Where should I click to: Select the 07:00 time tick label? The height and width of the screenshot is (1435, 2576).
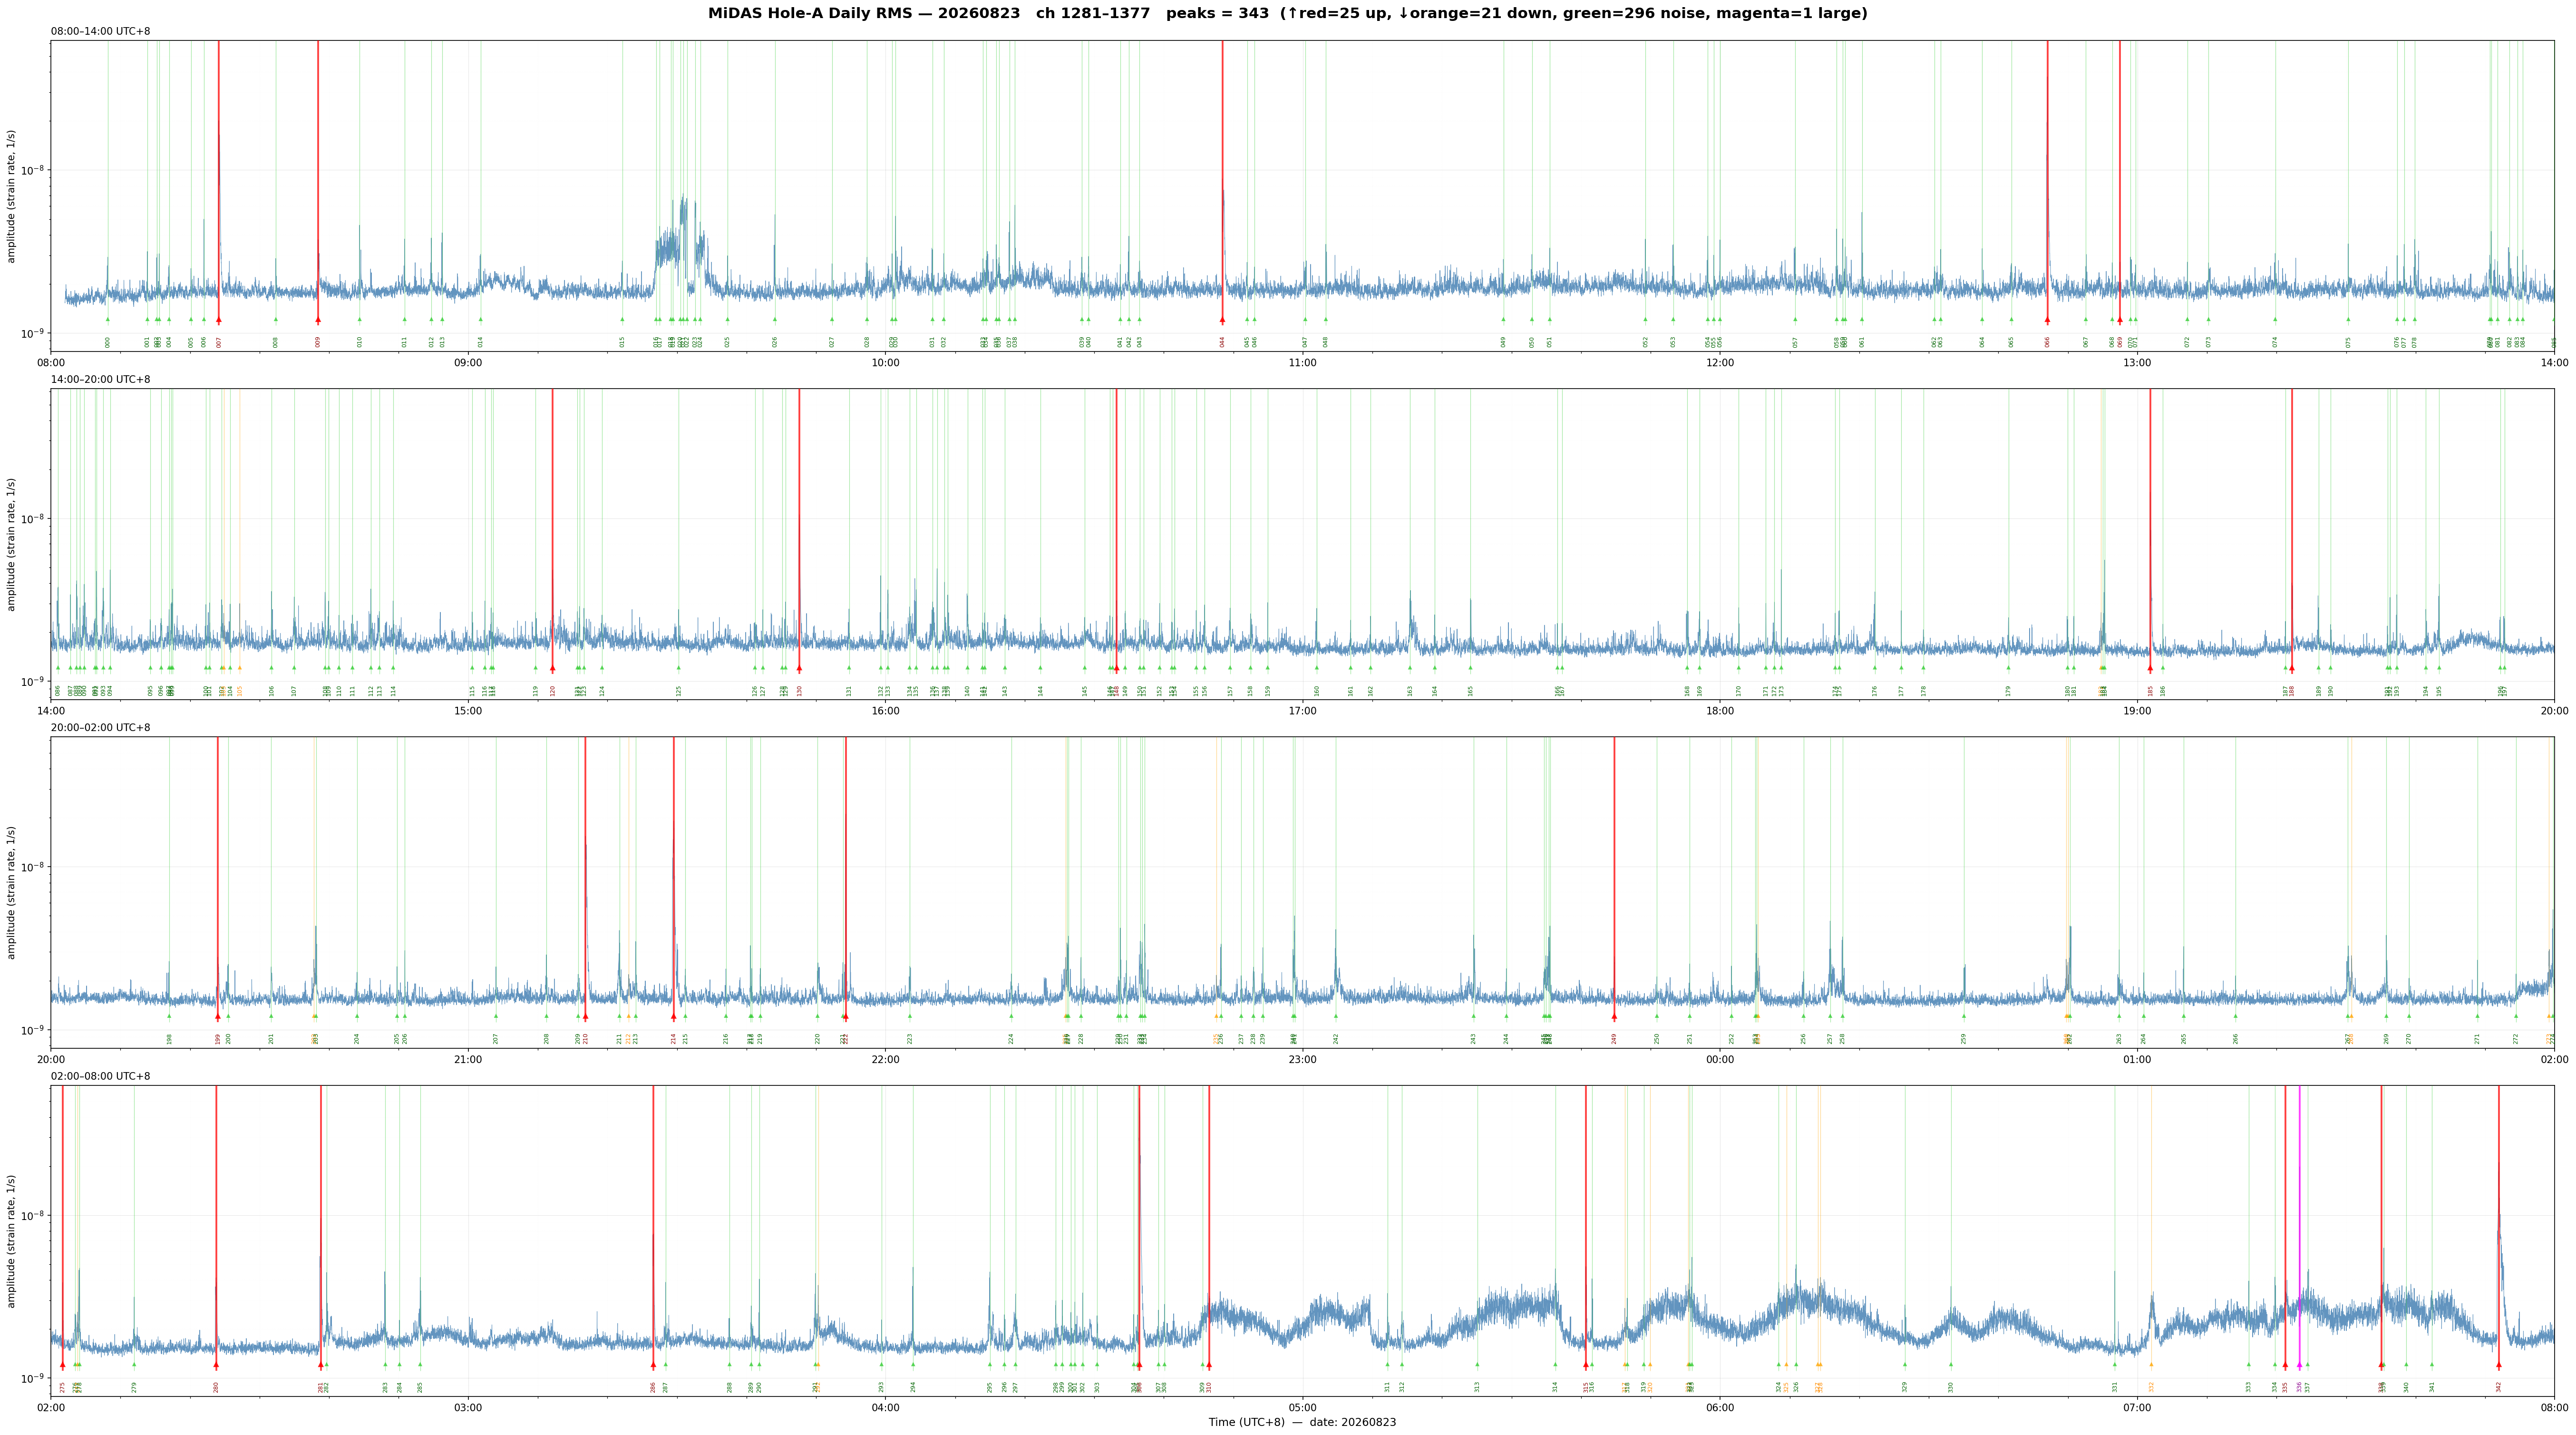pyautogui.click(x=2137, y=1408)
